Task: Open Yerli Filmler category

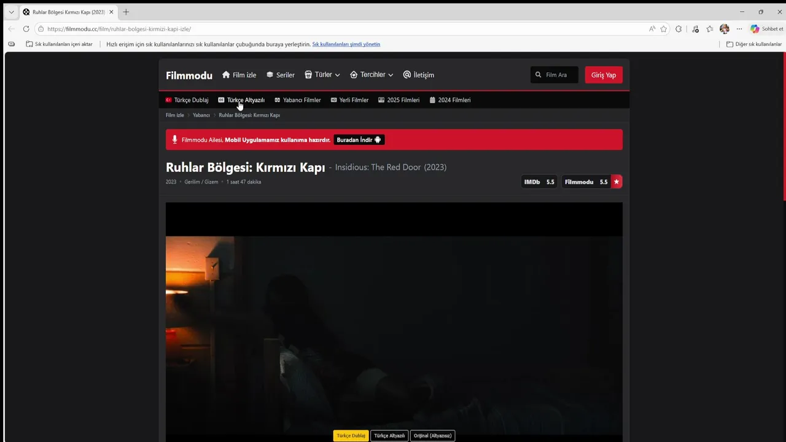Action: [x=350, y=100]
